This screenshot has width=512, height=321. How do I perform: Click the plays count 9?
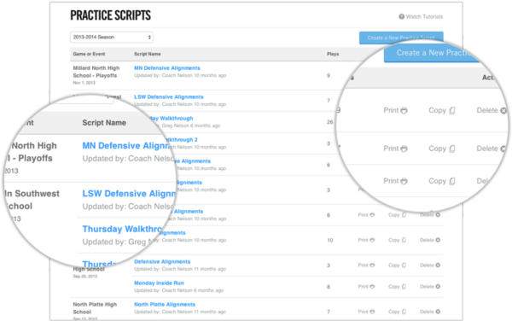click(x=329, y=75)
